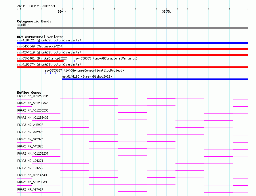Click the red nsv4204519 variant bar
This screenshot has width=256, height=196.
(x=132, y=55)
